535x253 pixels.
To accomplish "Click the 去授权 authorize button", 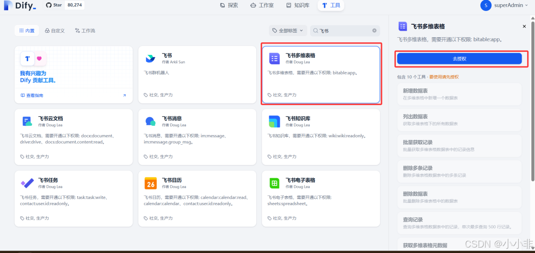I will tap(459, 59).
